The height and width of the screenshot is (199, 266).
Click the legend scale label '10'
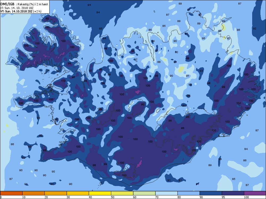click(x=24, y=197)
